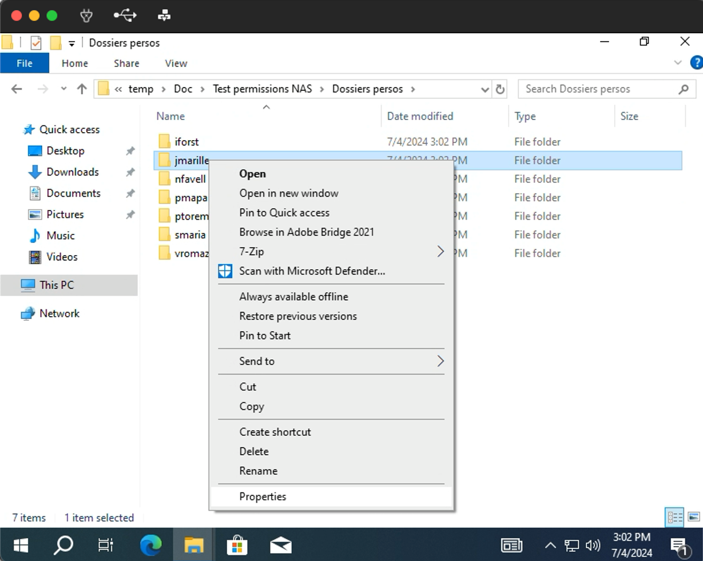
Task: Sort by the Date modified column
Action: click(x=420, y=116)
